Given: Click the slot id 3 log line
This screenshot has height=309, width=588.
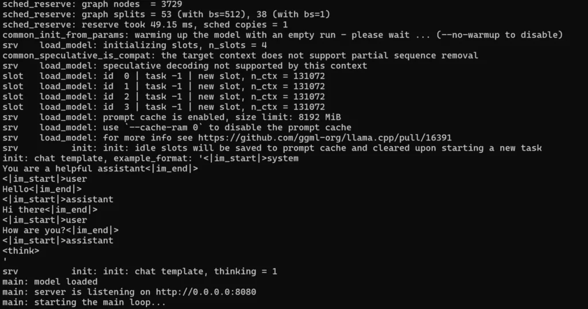Looking at the screenshot, I should coord(164,107).
